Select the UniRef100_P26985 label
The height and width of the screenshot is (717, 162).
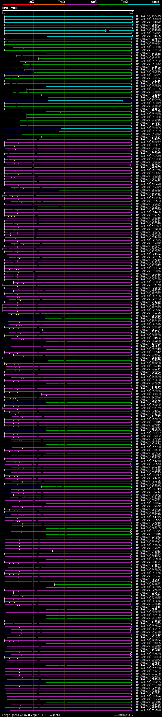point(148,95)
